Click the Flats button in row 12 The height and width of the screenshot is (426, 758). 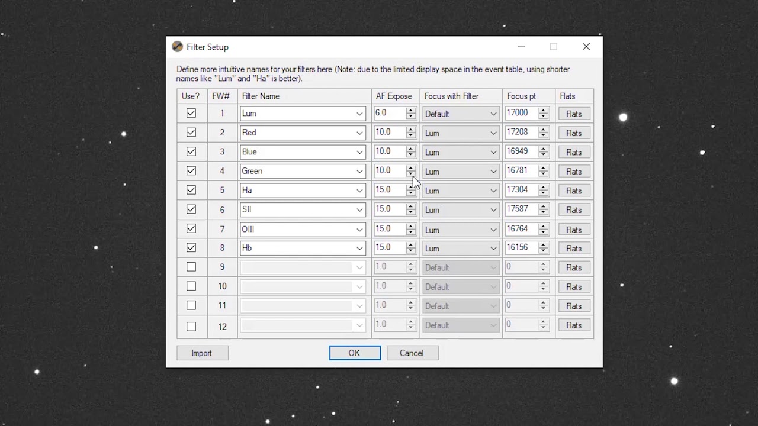574,325
